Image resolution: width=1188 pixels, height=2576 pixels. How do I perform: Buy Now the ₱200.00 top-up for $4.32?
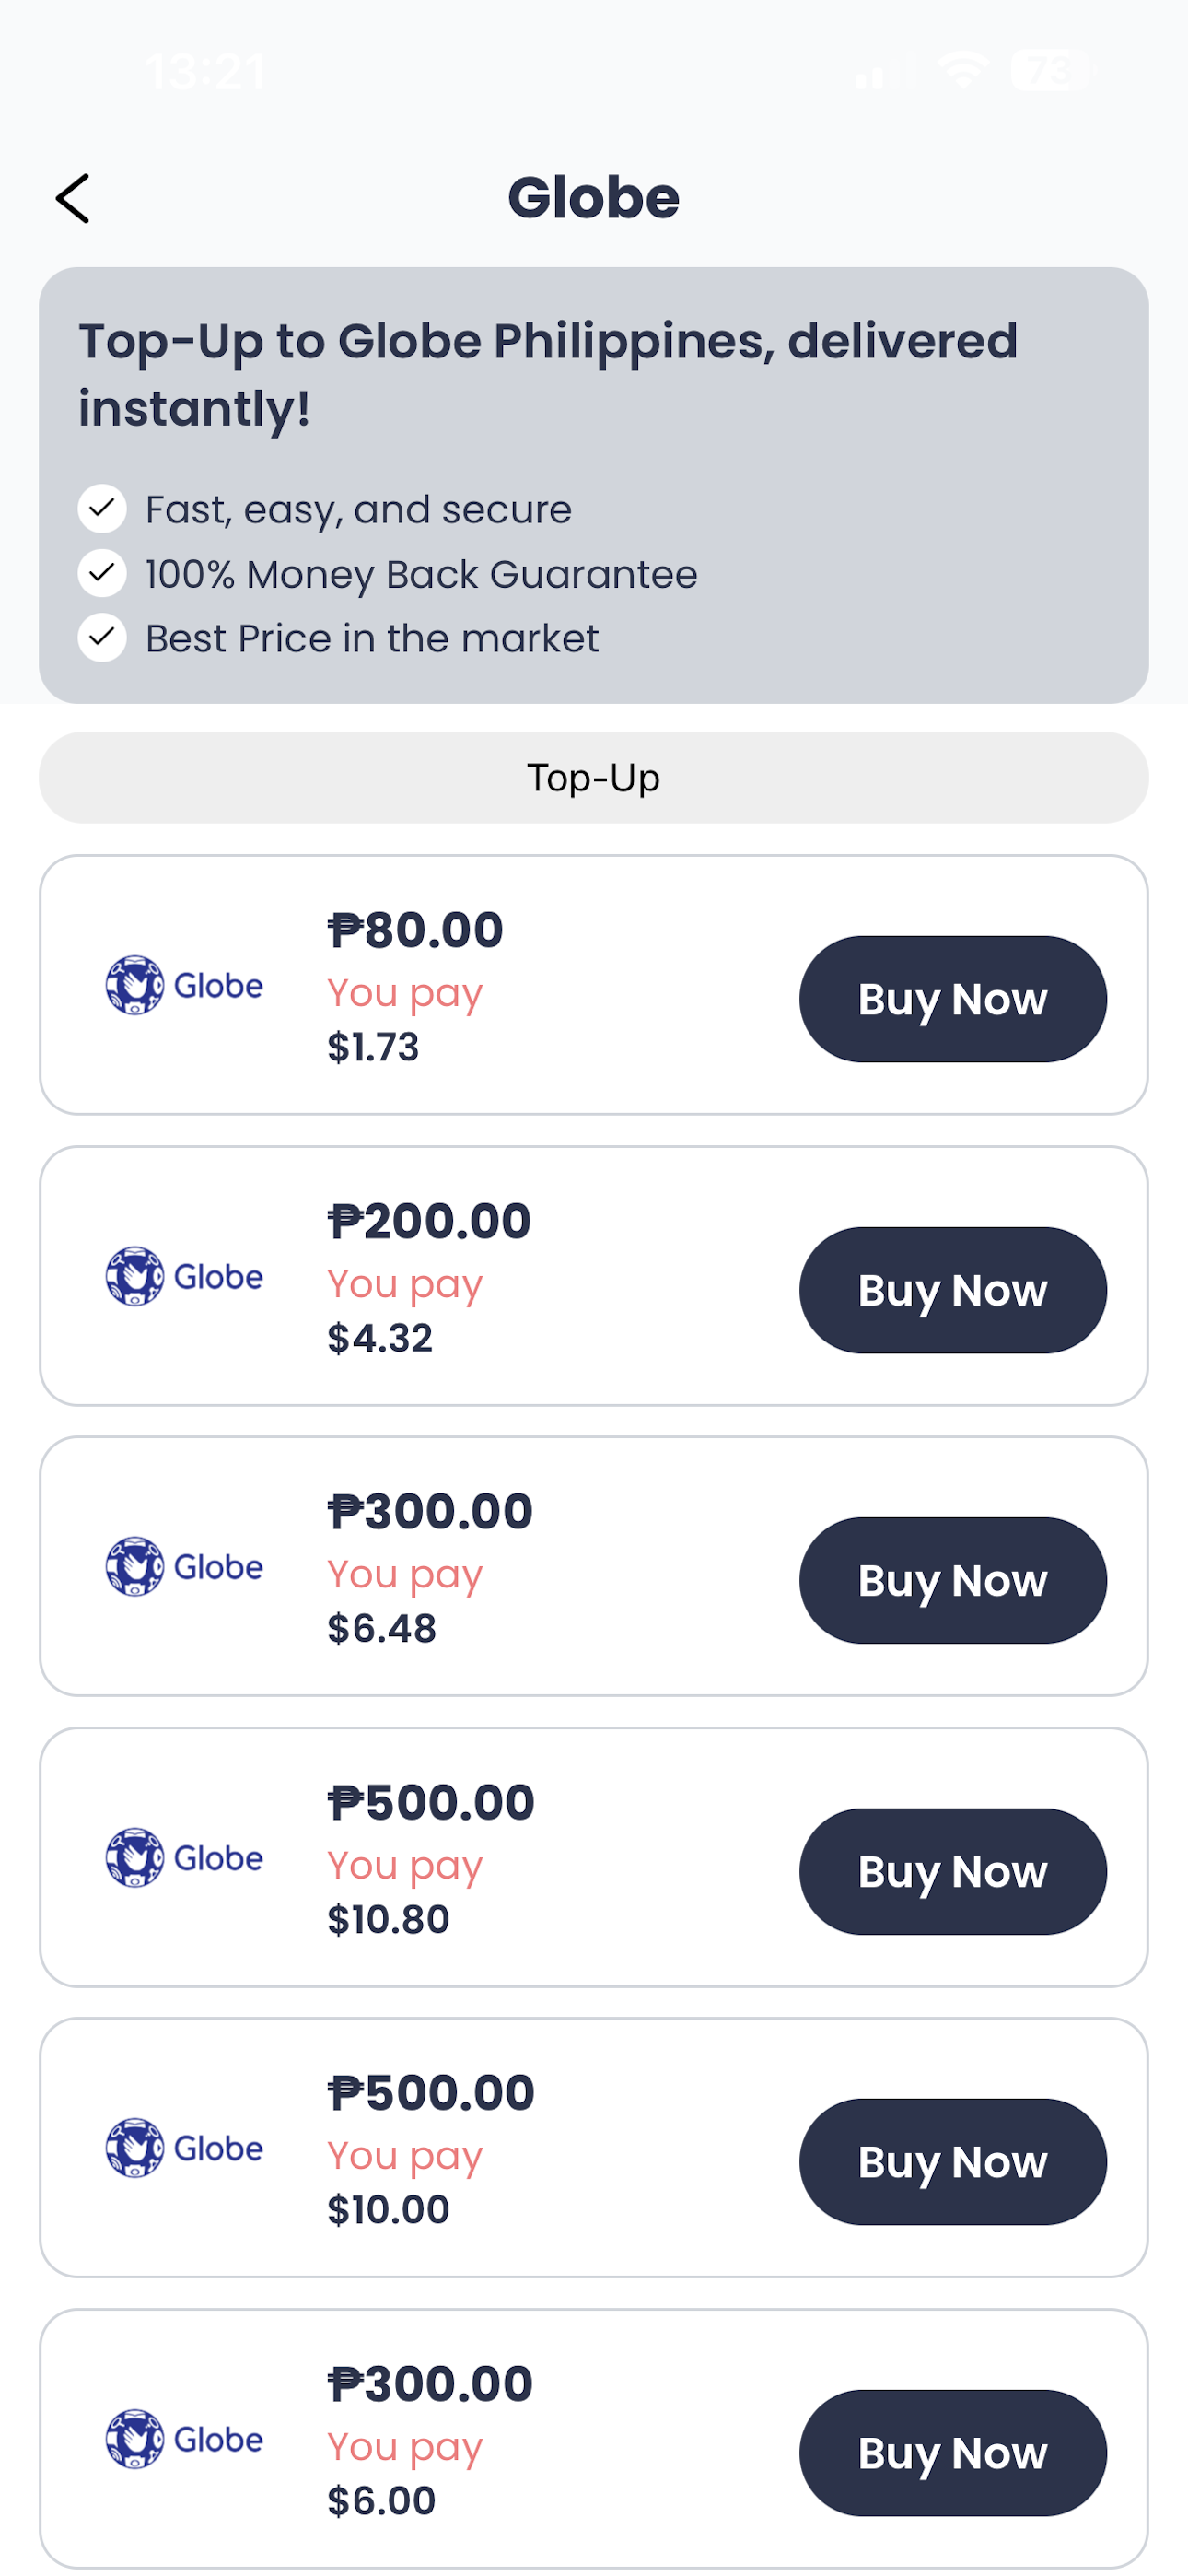tap(953, 1290)
